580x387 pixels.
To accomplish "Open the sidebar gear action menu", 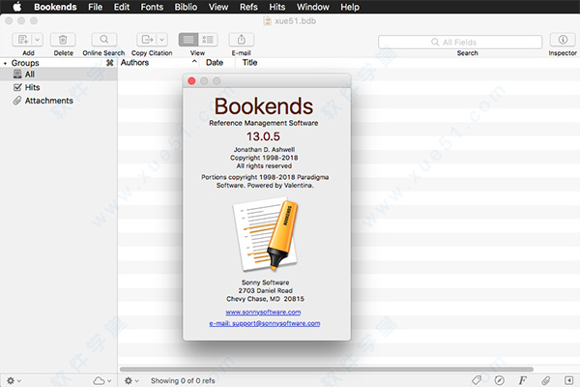I will click(x=14, y=380).
